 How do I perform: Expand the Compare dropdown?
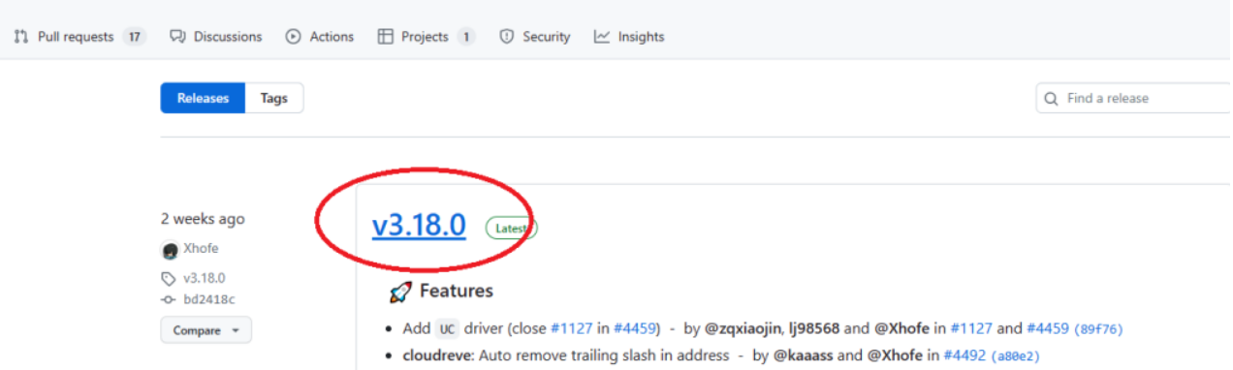tap(206, 330)
